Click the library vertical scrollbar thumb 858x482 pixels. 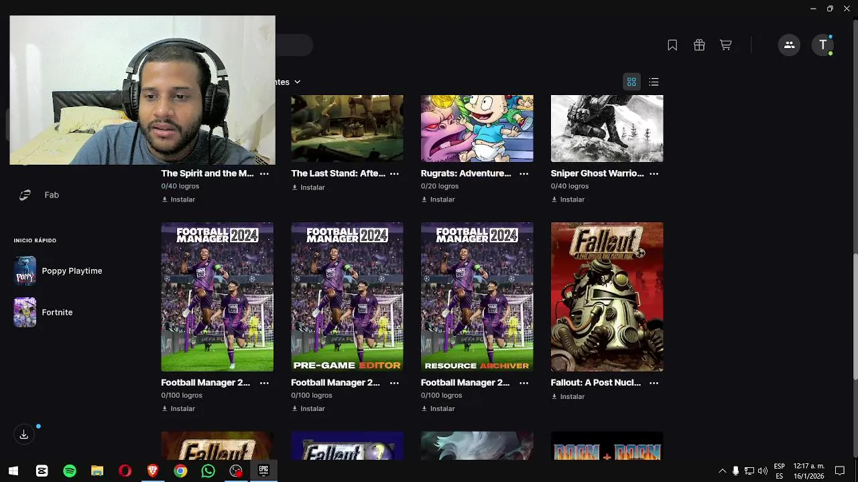855,316
